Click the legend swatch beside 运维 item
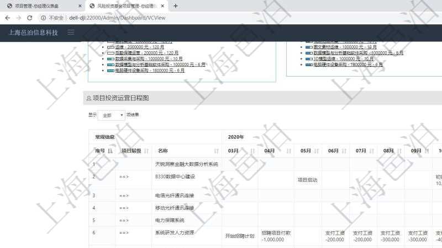The width and height of the screenshot is (442, 248). [110, 47]
